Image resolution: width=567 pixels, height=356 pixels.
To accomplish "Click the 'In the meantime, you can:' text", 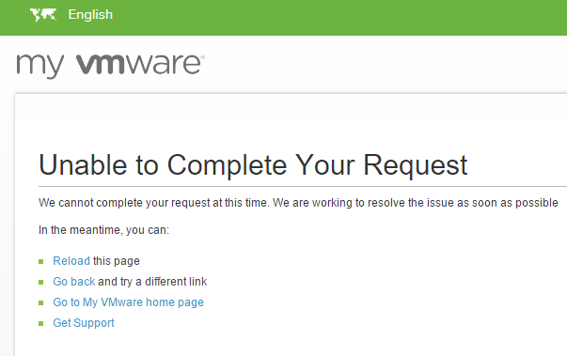I will [103, 230].
